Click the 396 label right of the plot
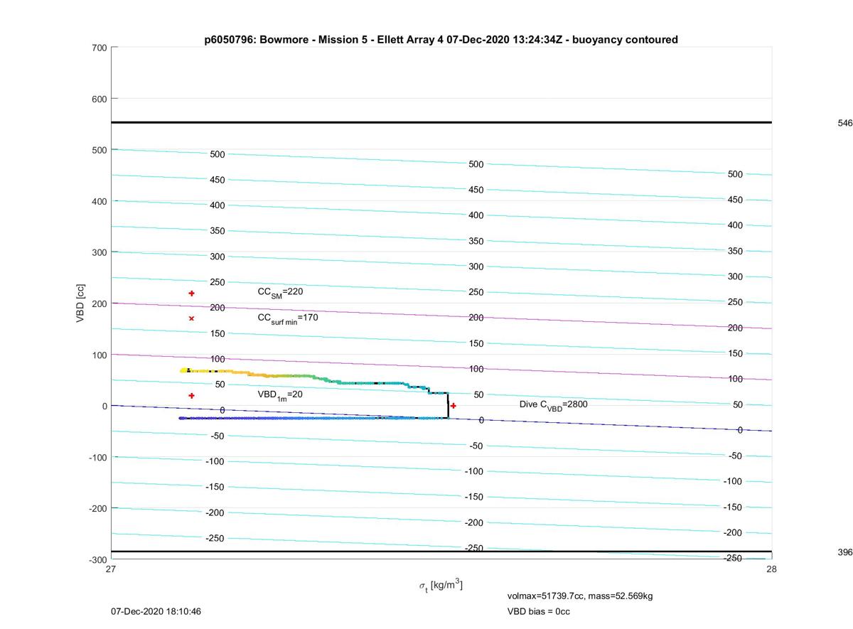Viewport: 853px width, 629px height. tap(845, 552)
